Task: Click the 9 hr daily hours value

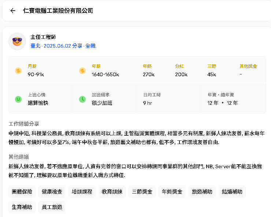Action: [x=148, y=103]
